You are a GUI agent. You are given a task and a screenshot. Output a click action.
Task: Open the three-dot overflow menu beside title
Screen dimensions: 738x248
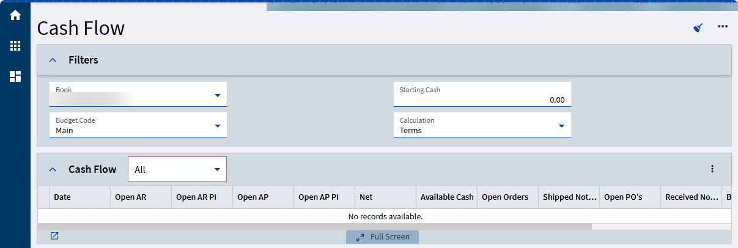tap(723, 26)
